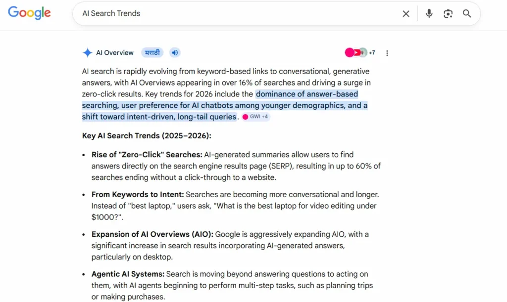Click the magnifier search icon
Image resolution: width=507 pixels, height=302 pixels.
click(x=467, y=14)
